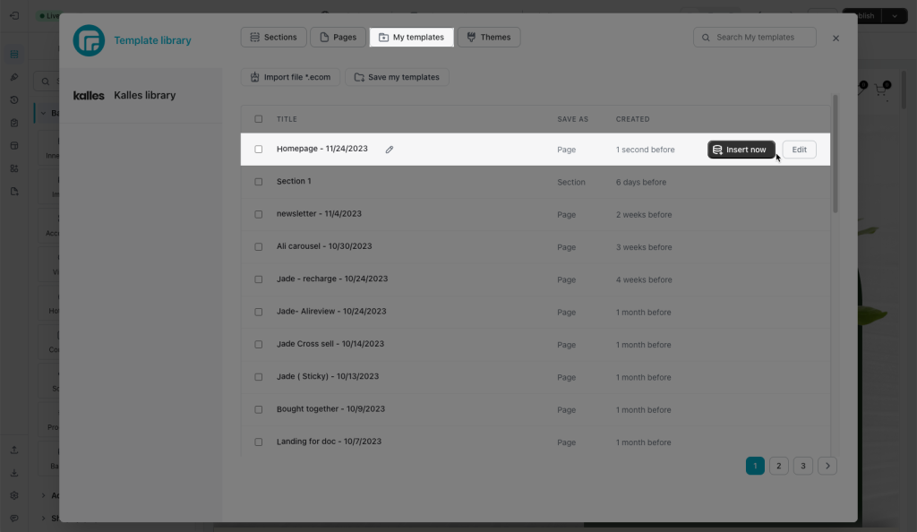Open the Publish dropdown arrow

click(895, 16)
